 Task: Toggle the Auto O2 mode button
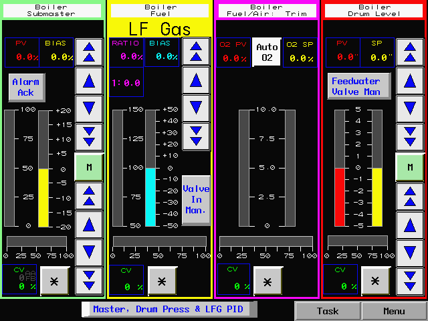click(267, 52)
